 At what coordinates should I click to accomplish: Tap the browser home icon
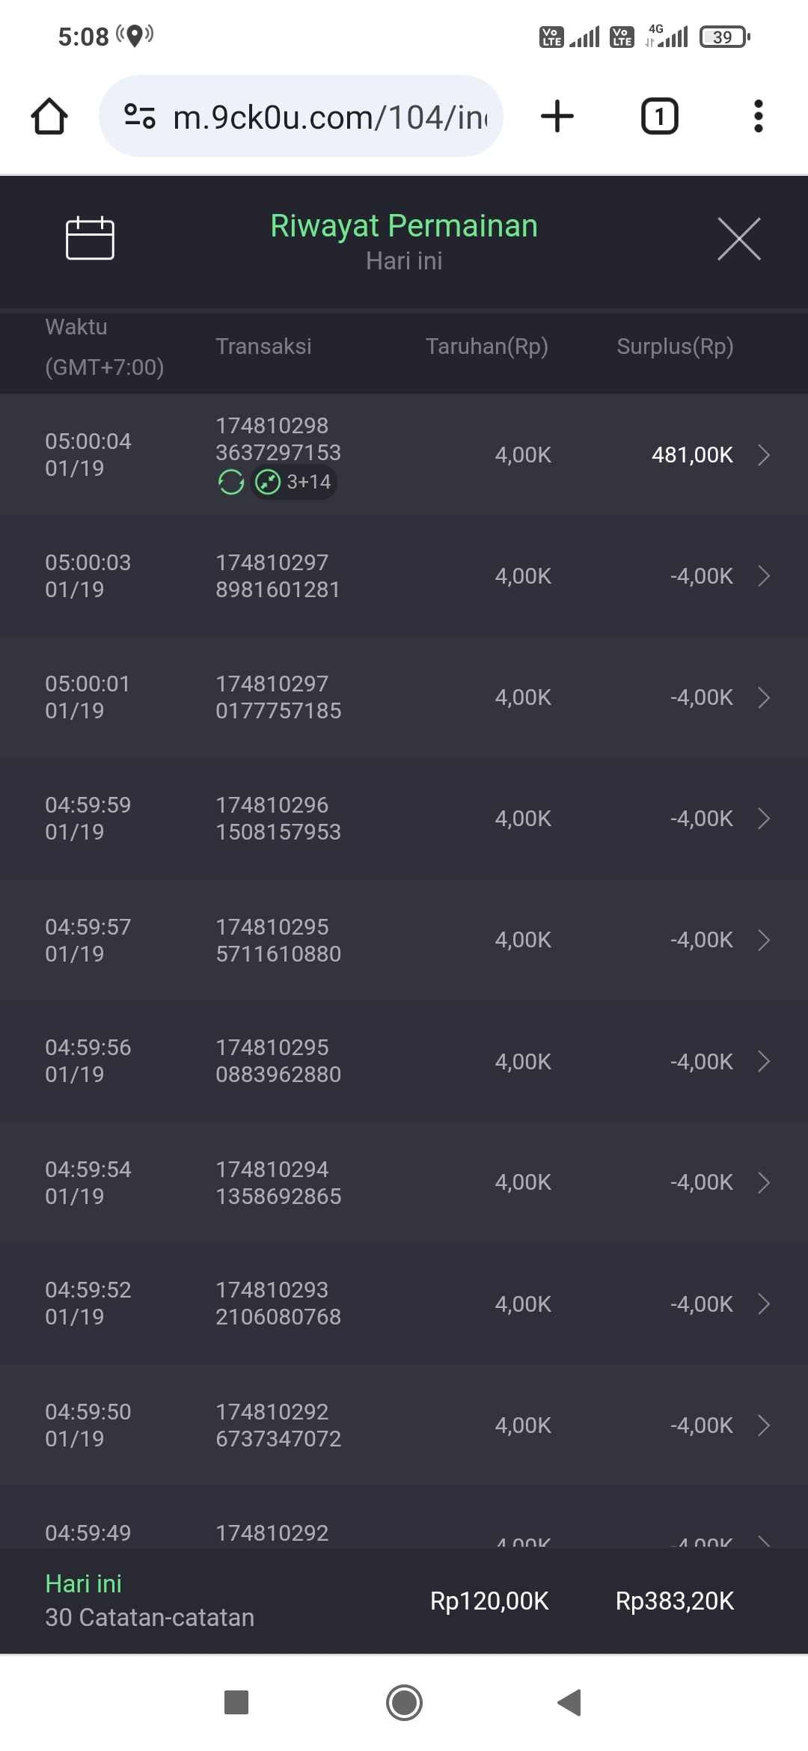tap(49, 117)
